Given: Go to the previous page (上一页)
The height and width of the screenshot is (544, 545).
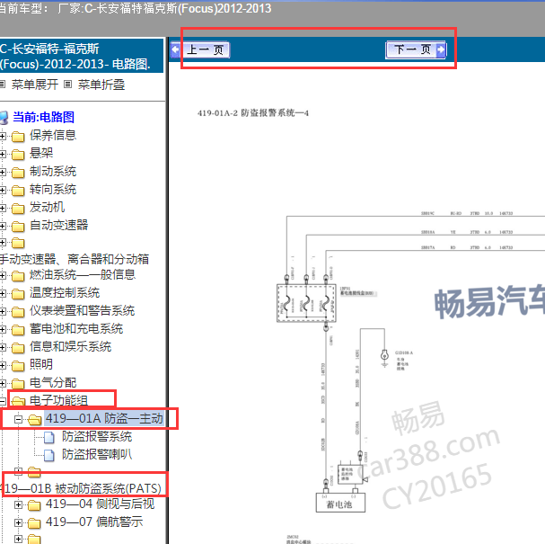Looking at the screenshot, I should (x=200, y=49).
